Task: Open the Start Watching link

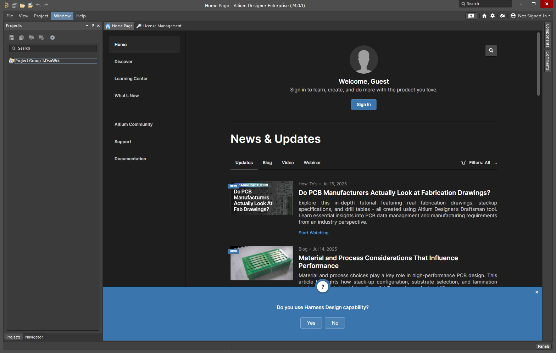Action: coord(313,233)
